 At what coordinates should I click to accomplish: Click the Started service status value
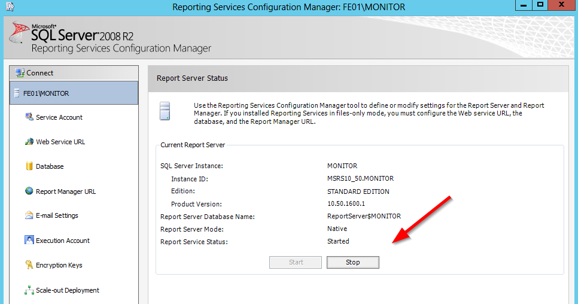click(x=338, y=241)
